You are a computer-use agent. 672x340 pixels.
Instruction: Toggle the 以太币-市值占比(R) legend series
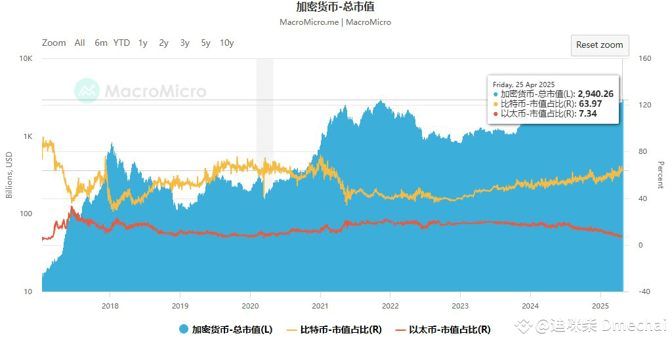(449, 330)
